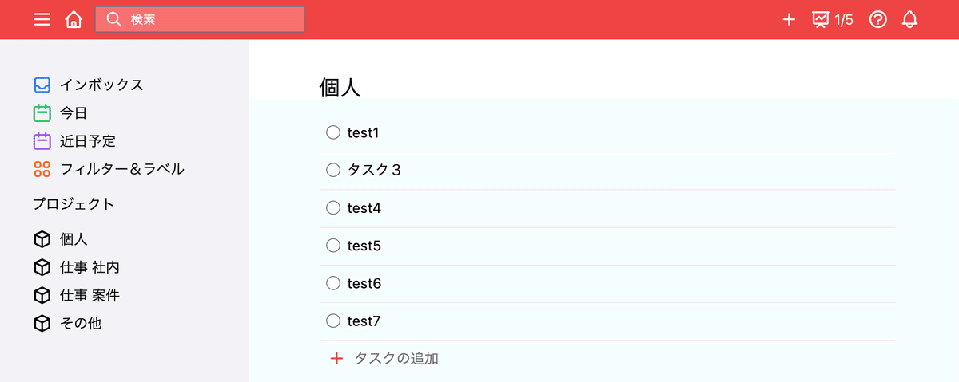
Task: Check off the タスク３ task circle
Action: pyautogui.click(x=333, y=170)
